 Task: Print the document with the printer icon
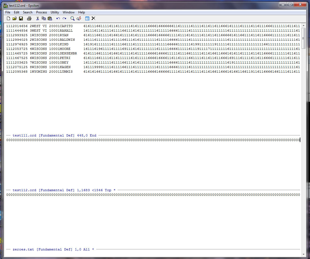29,18
